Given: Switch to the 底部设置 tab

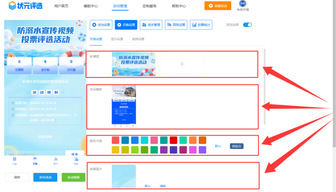Looking at the screenshot, I should [138, 39].
